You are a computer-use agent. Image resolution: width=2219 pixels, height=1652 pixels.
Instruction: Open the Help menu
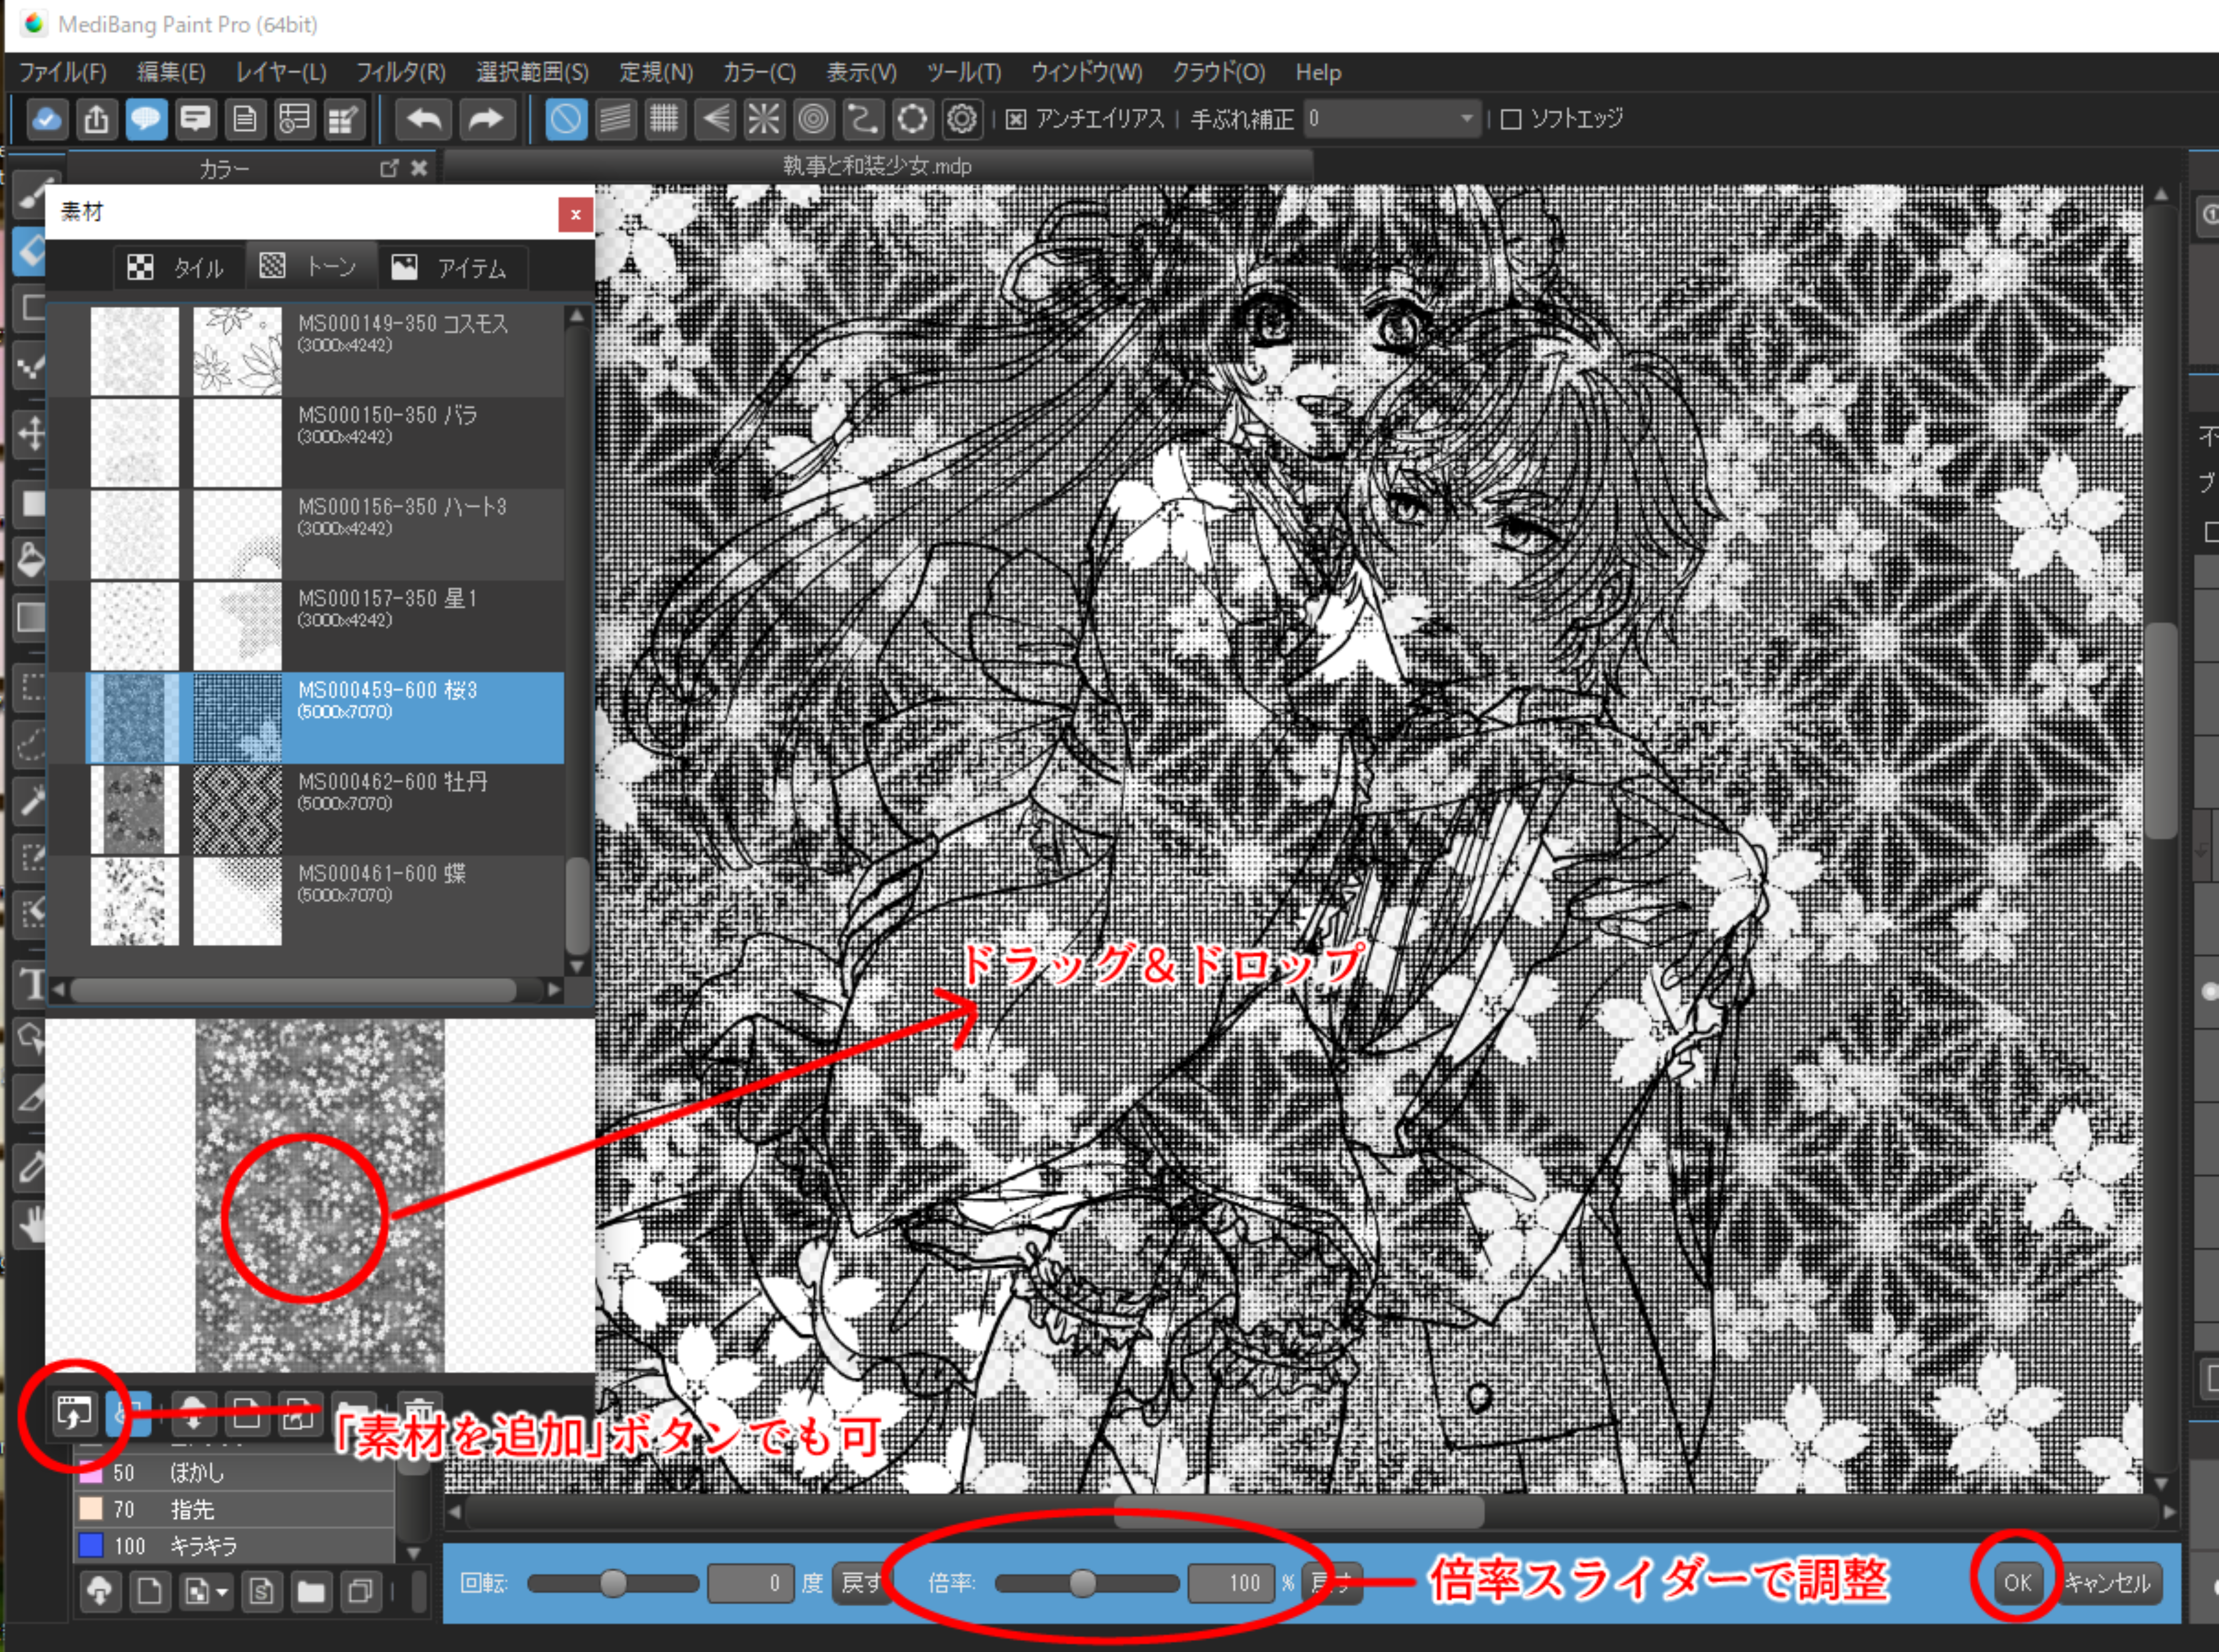(x=1318, y=72)
